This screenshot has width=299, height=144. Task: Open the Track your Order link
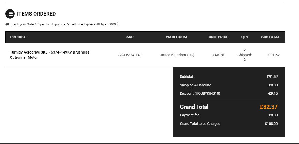point(65,24)
